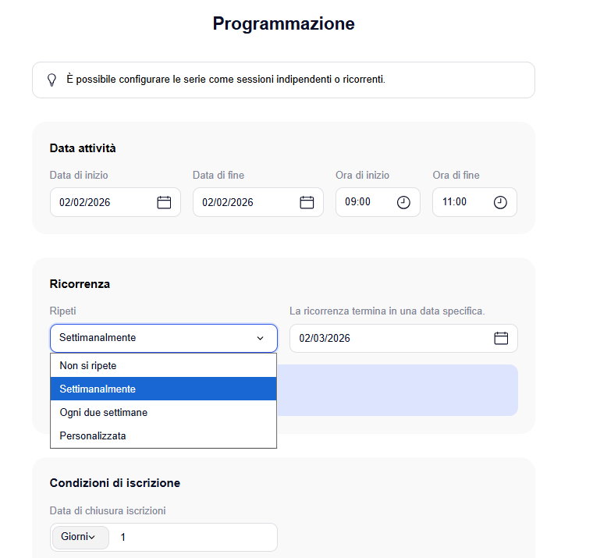Click the info banner about sessioni ricorrenti
The image size is (593, 558).
[283, 80]
